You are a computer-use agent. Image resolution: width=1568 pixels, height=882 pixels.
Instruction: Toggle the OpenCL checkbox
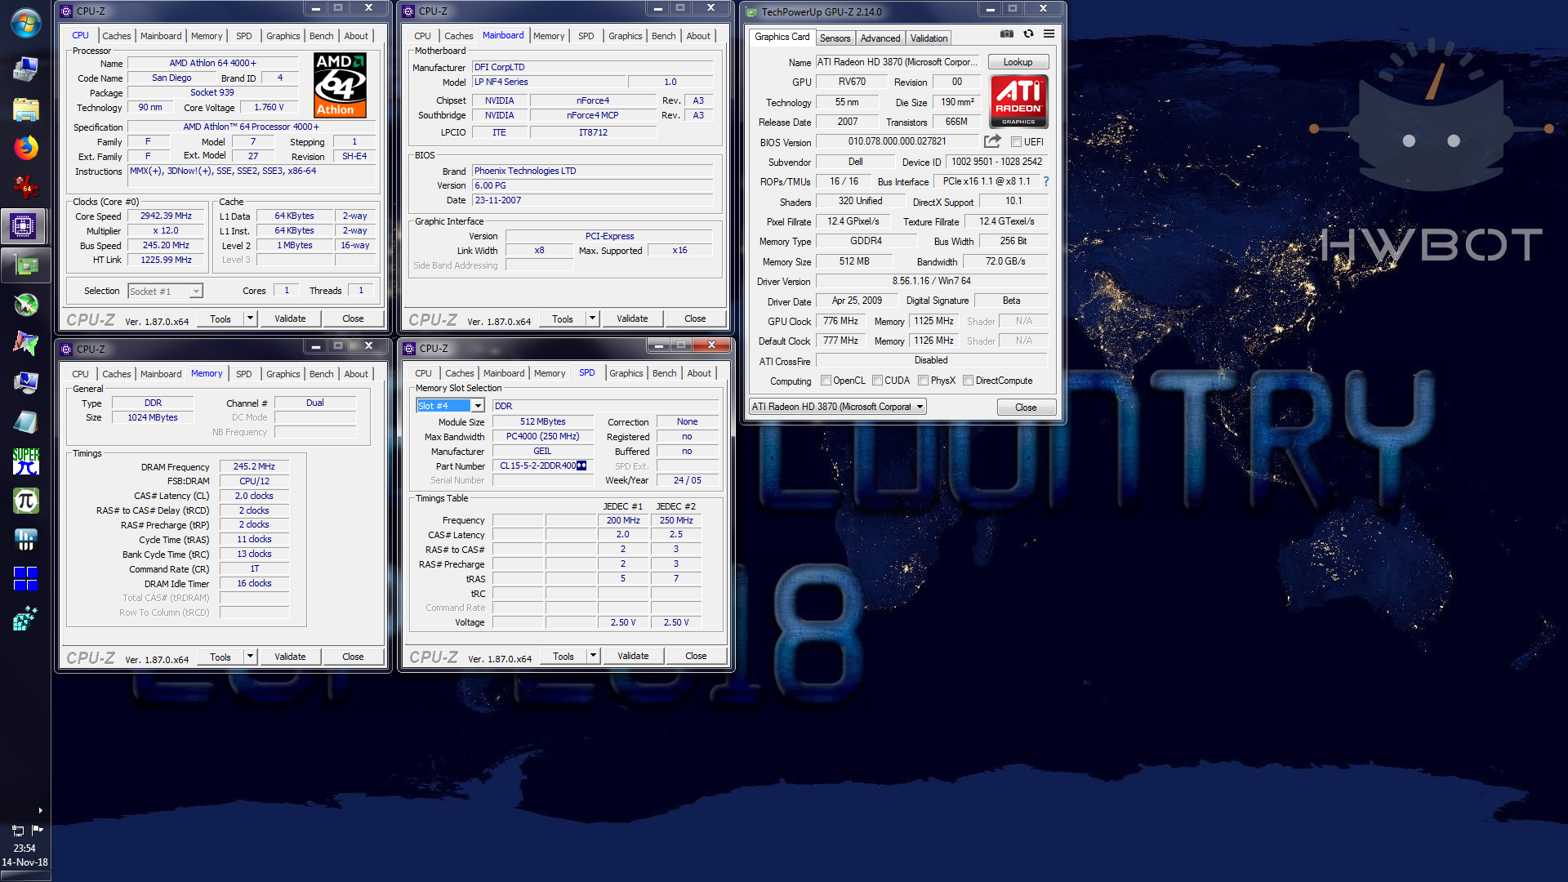point(826,381)
